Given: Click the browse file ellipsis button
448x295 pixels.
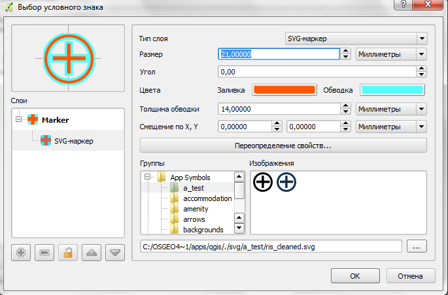Looking at the screenshot, I should coord(417,246).
